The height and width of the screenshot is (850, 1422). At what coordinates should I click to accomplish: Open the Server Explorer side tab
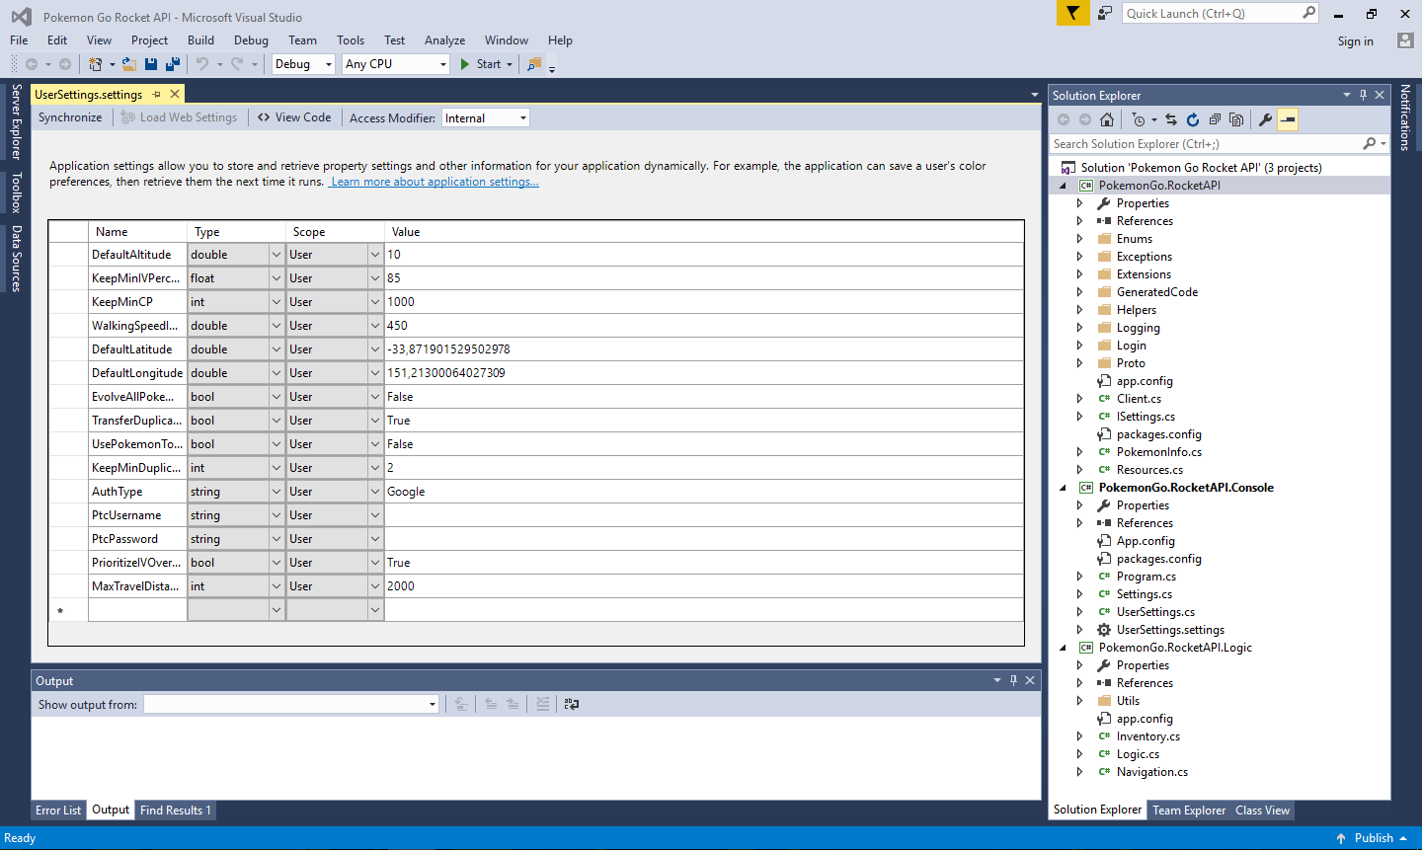click(16, 122)
